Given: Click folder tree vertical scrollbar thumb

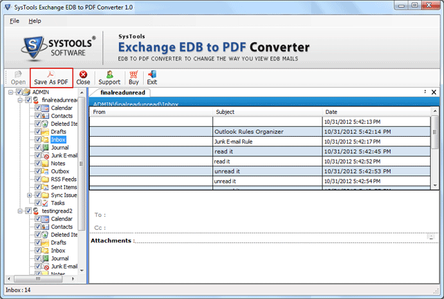Looking at the screenshot, I should (82, 164).
